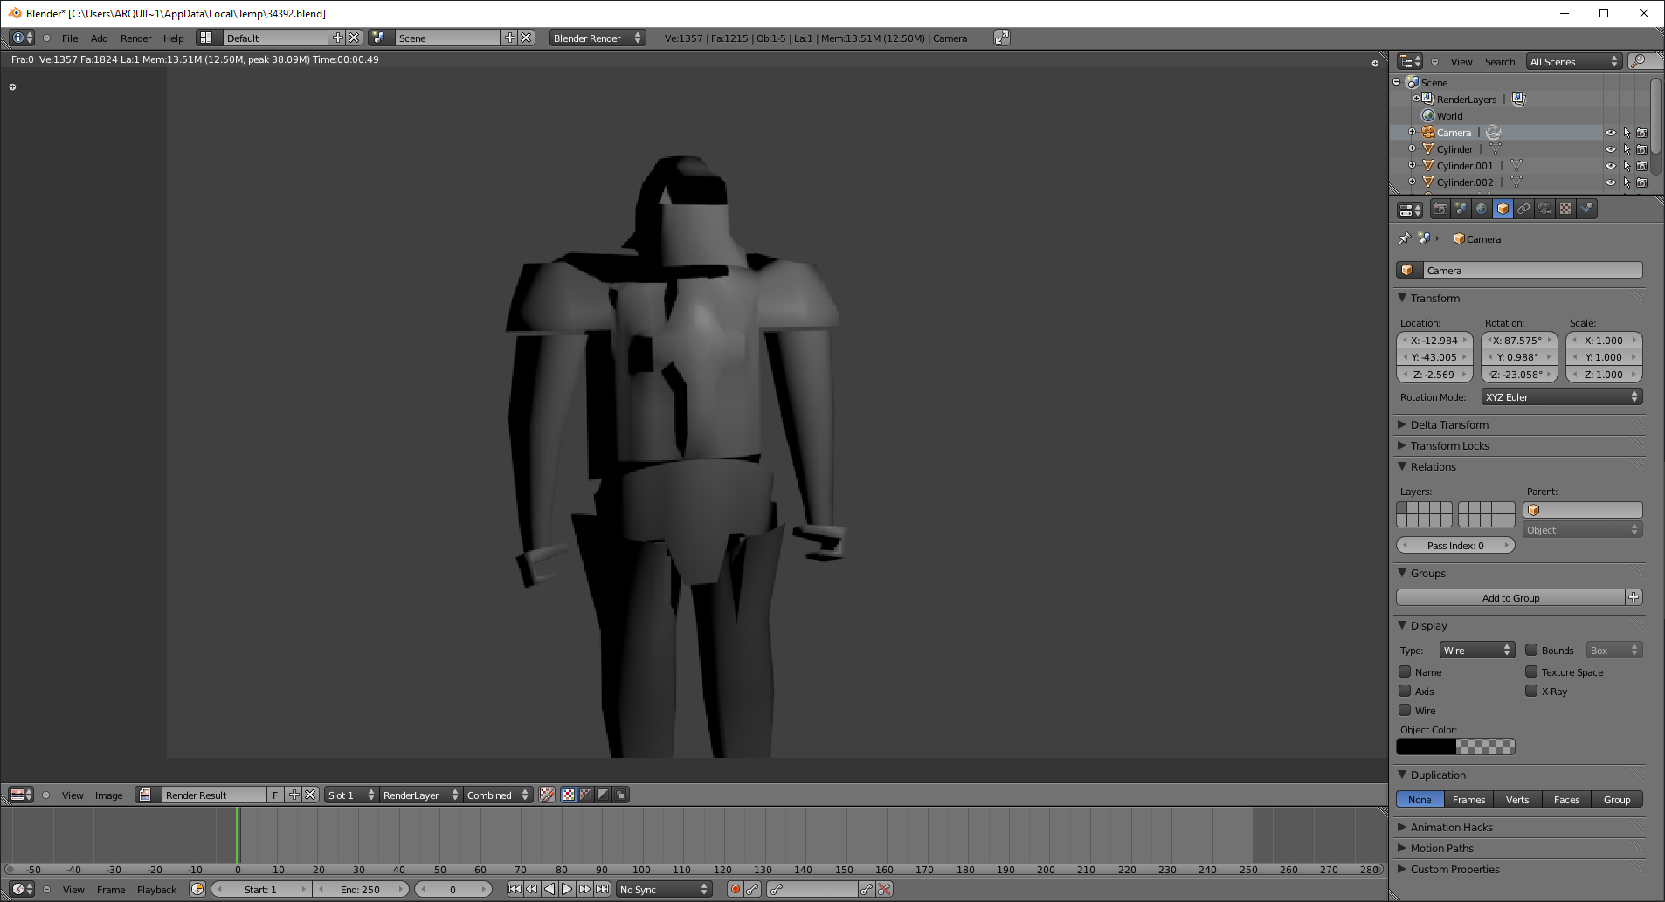The image size is (1665, 902).
Task: Open the Rotation Mode XYZ Euler dropdown
Action: pyautogui.click(x=1561, y=397)
